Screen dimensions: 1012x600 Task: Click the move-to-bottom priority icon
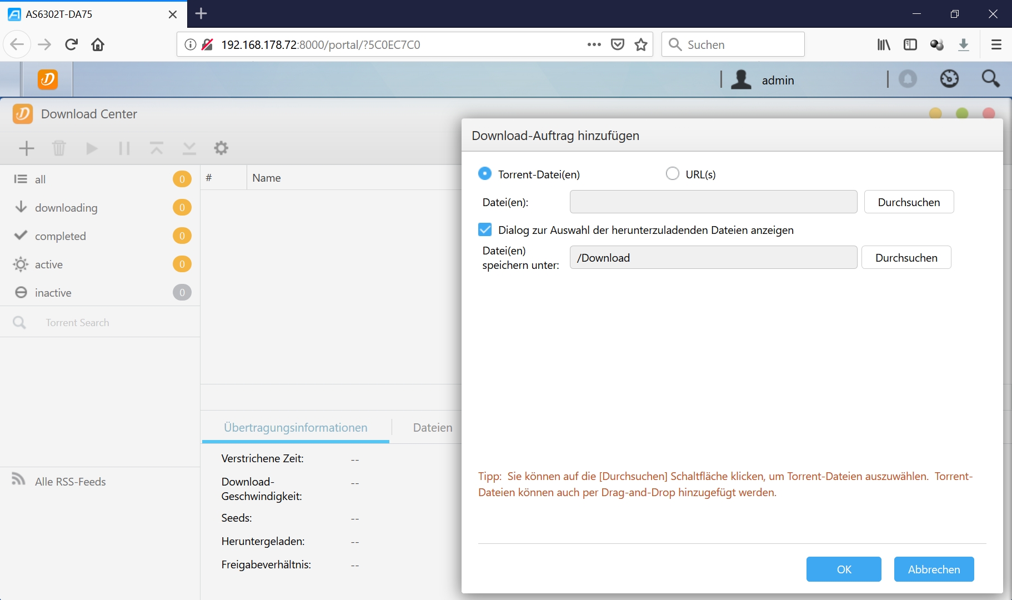[189, 148]
